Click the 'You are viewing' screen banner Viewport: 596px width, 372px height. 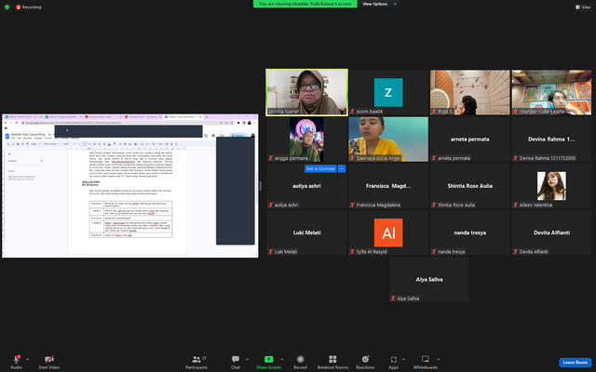pos(305,4)
